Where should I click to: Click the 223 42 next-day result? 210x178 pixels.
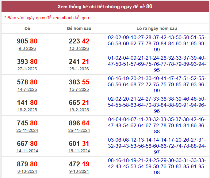click(79, 41)
